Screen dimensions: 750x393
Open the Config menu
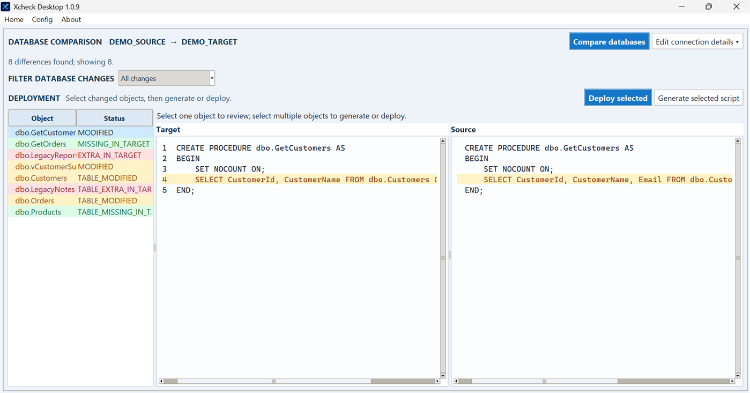pyautogui.click(x=42, y=19)
